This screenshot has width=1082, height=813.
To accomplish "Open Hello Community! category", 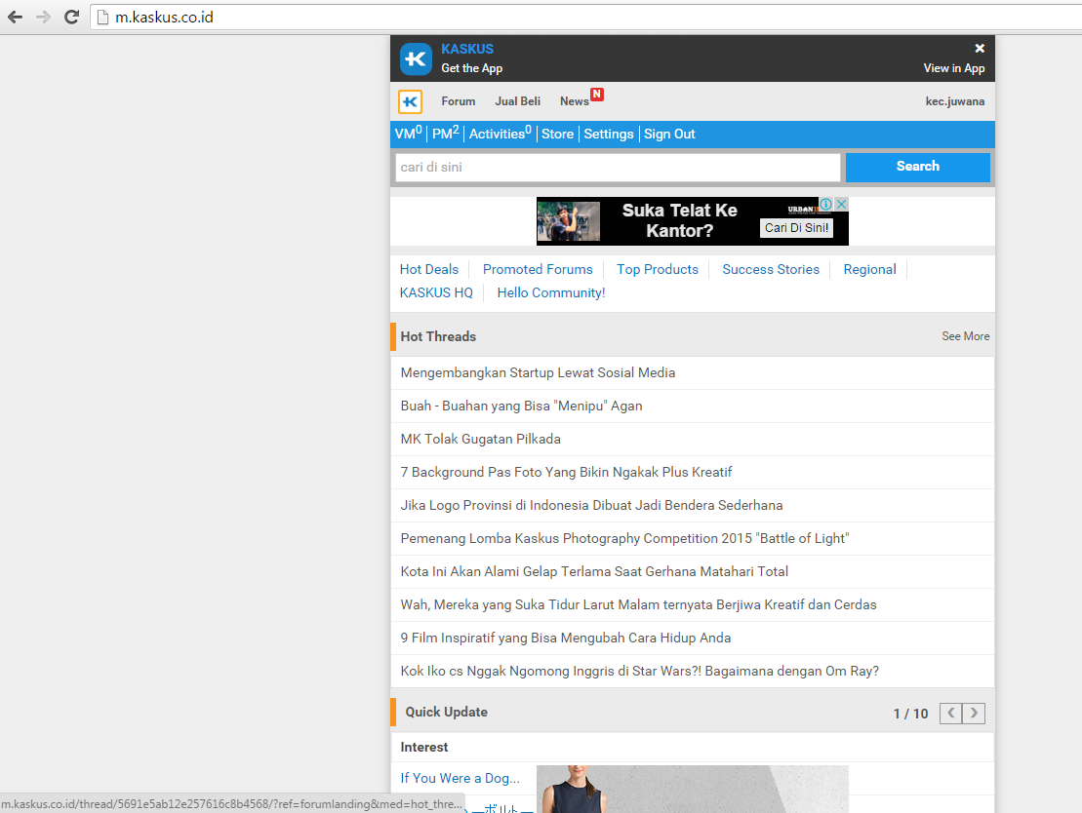I will pyautogui.click(x=550, y=293).
